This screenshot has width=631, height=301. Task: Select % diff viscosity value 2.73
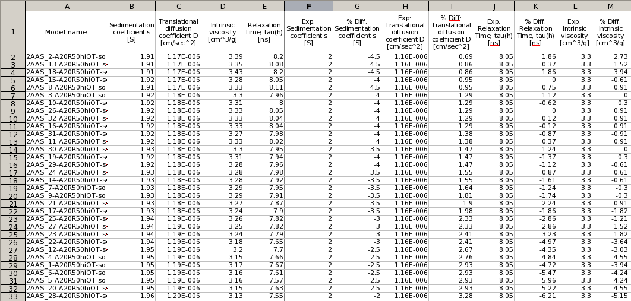610,56
